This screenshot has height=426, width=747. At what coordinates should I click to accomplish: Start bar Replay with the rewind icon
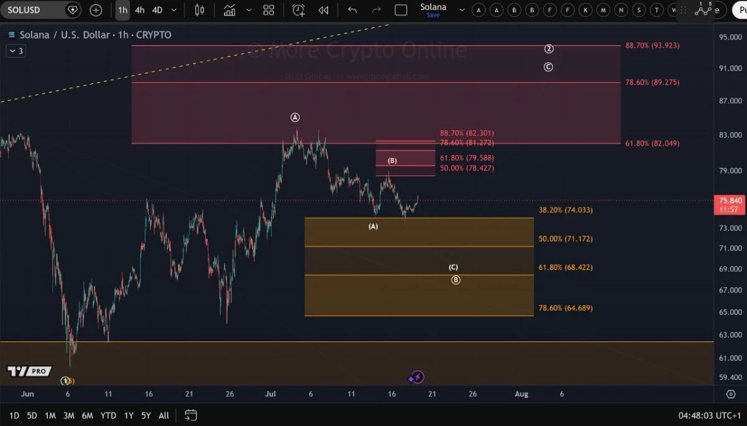point(323,10)
